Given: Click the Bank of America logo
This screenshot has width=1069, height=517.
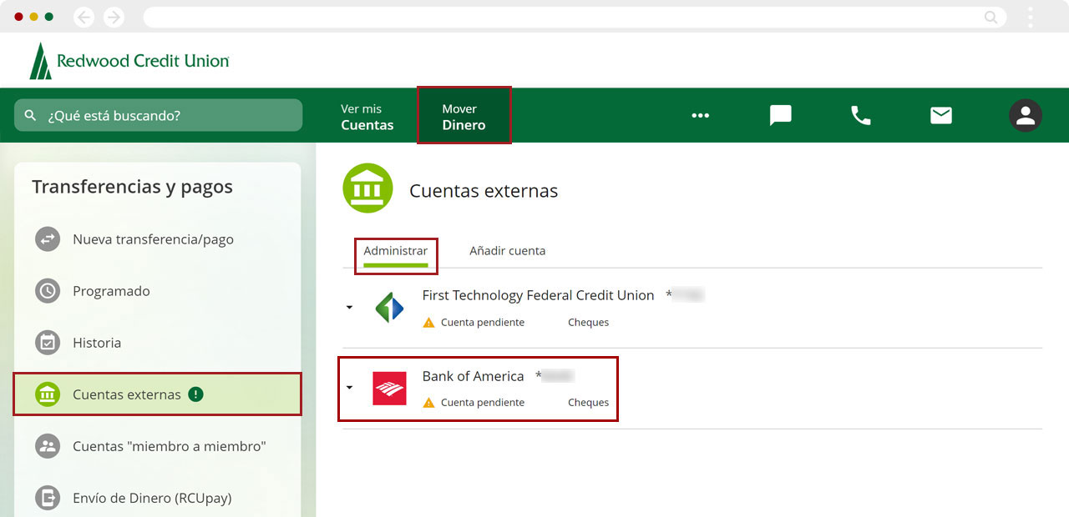Looking at the screenshot, I should (x=389, y=389).
